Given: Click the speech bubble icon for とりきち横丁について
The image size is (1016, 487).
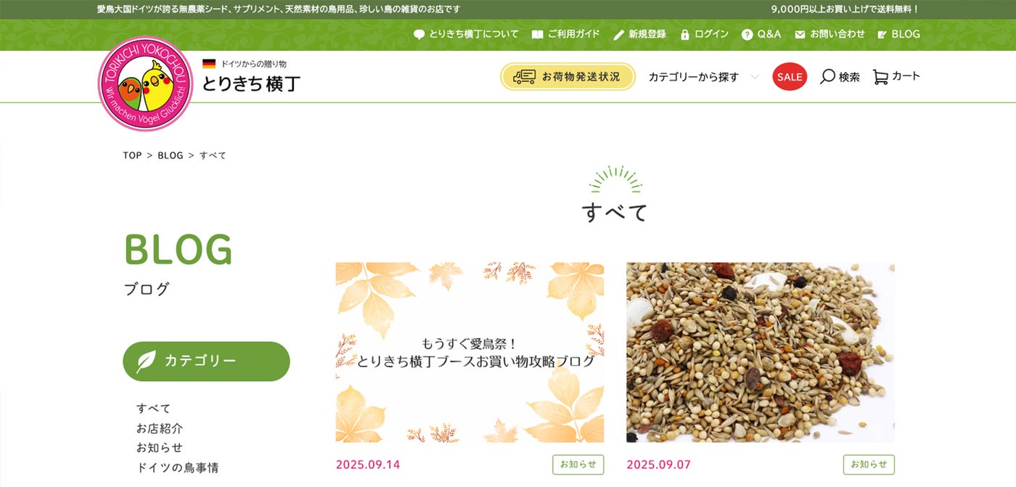Looking at the screenshot, I should tap(419, 34).
